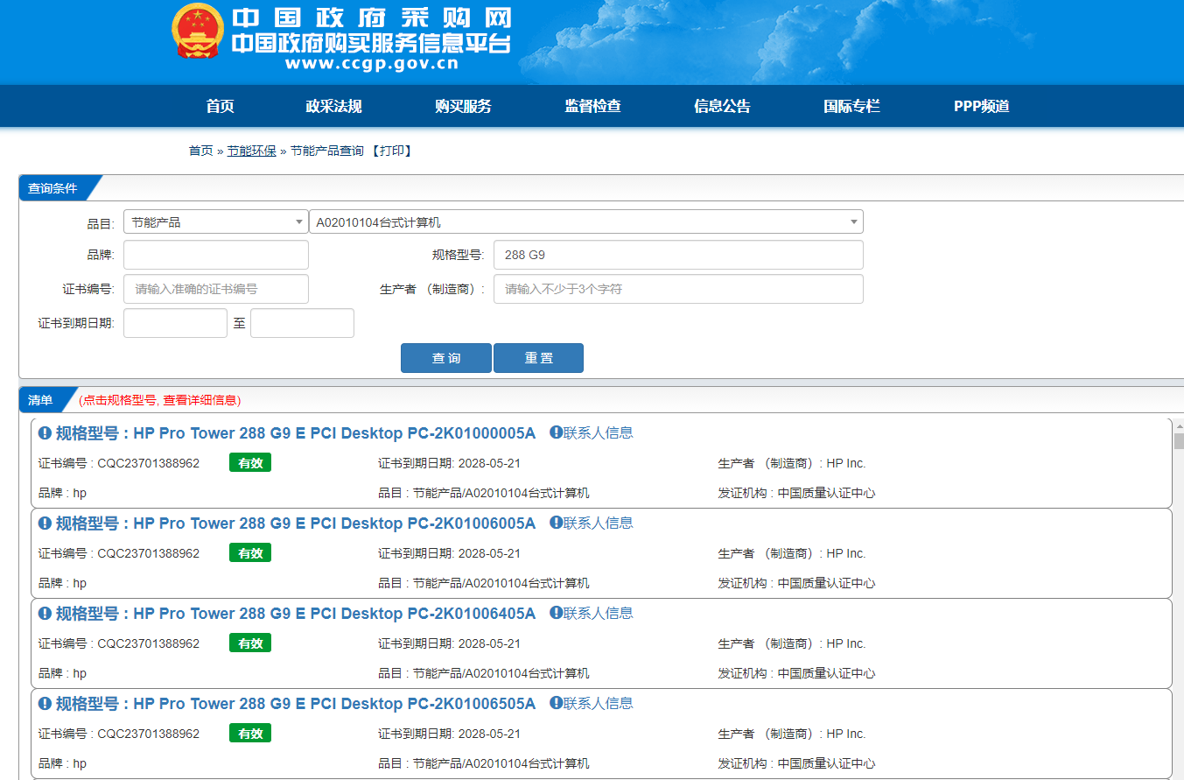The image size is (1184, 780).
Task: Click the 查询 search button
Action: tap(446, 358)
